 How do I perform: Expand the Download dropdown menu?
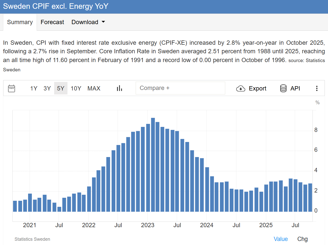click(x=85, y=22)
